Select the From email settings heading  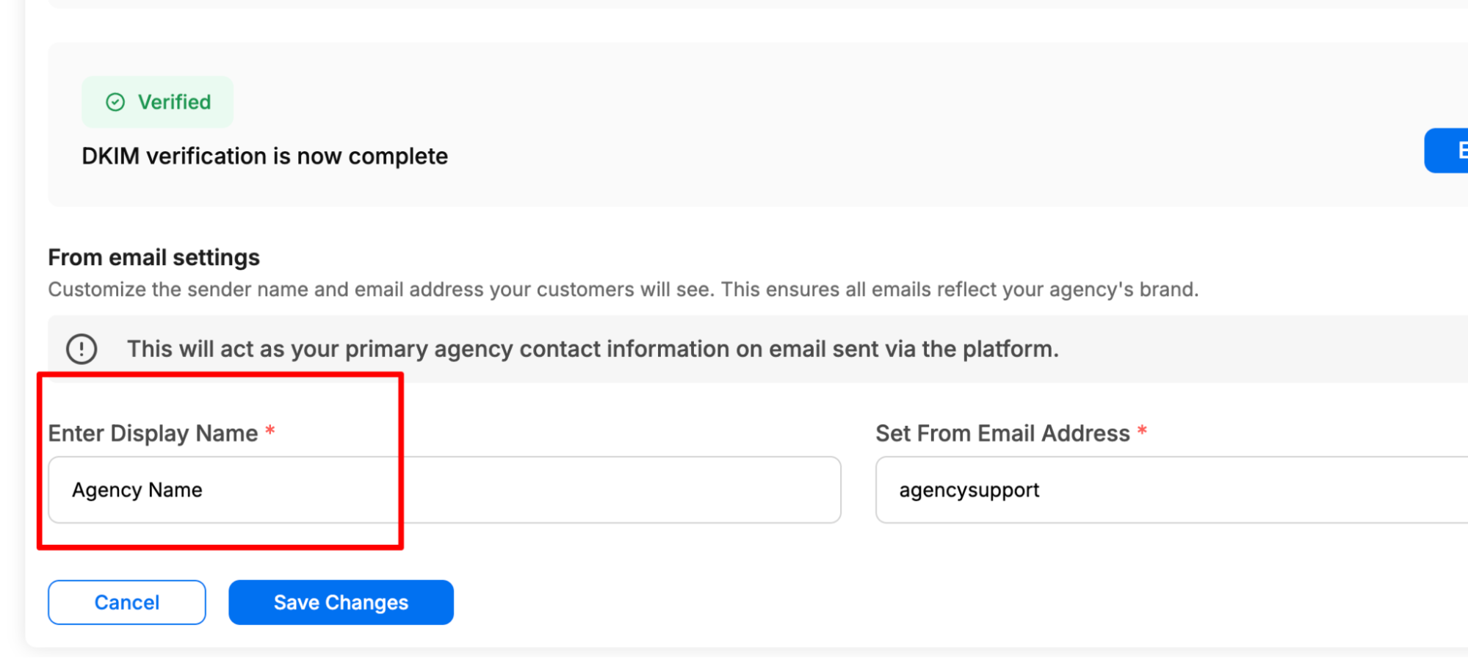pyautogui.click(x=154, y=257)
